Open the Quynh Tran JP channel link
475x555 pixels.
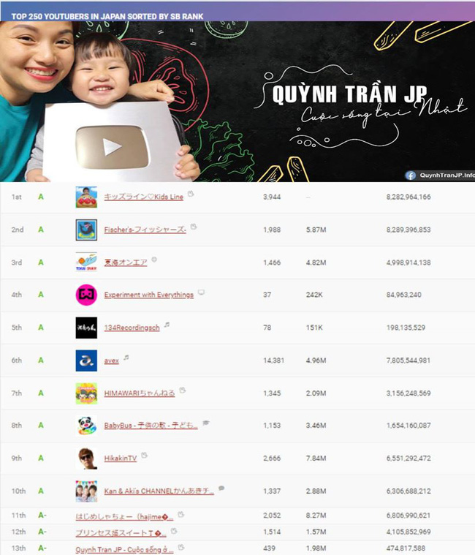[123, 548]
